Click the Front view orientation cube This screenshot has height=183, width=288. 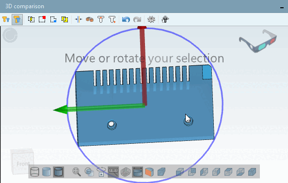[x=22, y=161]
